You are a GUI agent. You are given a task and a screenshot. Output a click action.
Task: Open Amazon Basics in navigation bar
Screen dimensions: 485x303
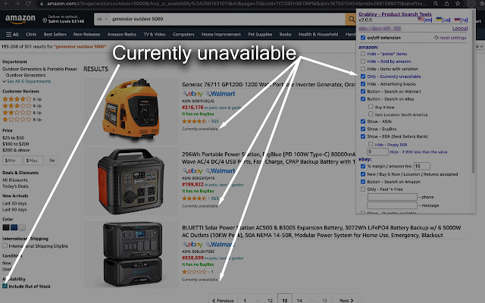click(122, 34)
